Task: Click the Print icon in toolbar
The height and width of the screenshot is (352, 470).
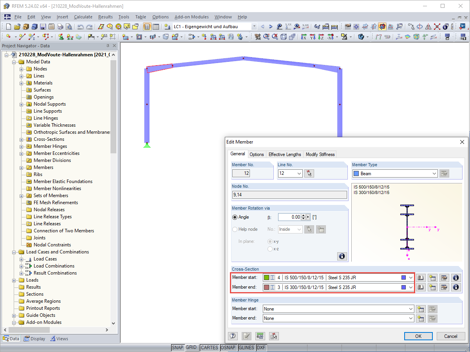Action: point(60,27)
